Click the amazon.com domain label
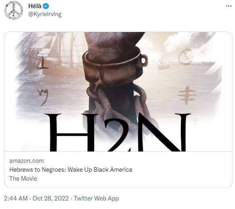 click(x=27, y=161)
